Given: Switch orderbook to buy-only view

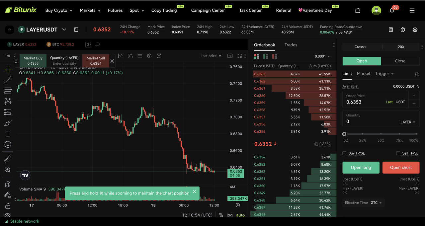Looking at the screenshot, I should [x=266, y=56].
